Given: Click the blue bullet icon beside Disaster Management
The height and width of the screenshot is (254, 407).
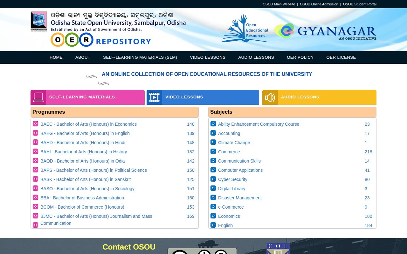Looking at the screenshot, I should tap(213, 197).
